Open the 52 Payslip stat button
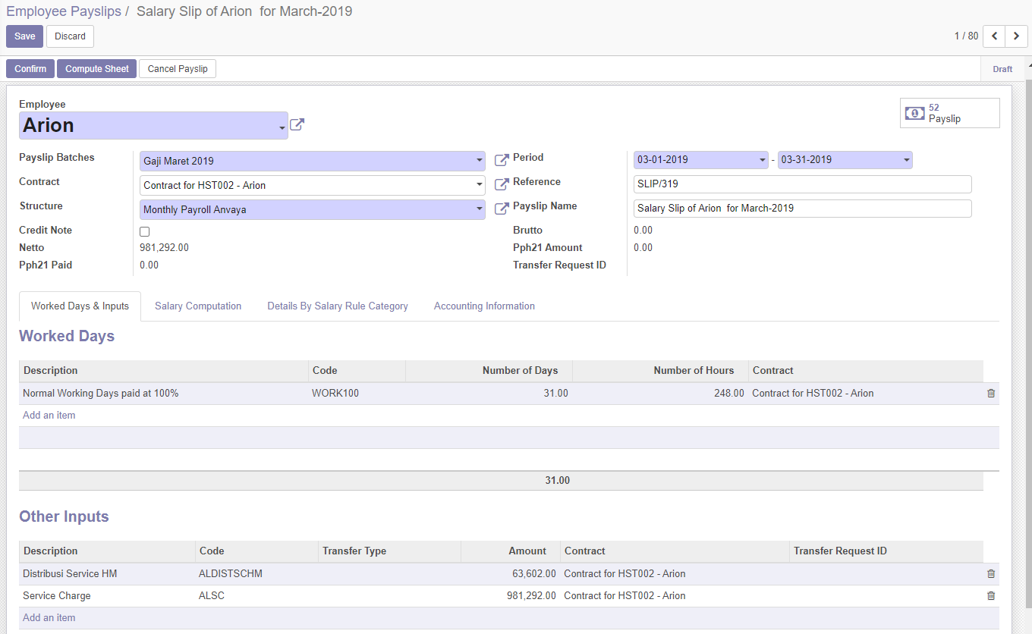Viewport: 1032px width, 634px height. tap(950, 113)
